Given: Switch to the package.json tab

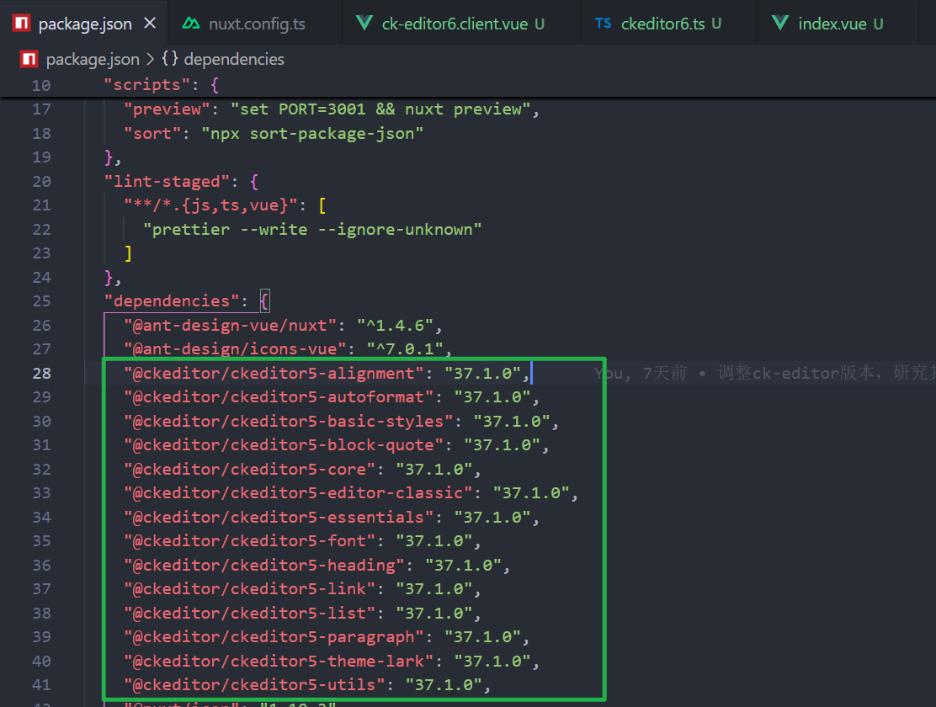Looking at the screenshot, I should click(x=84, y=24).
